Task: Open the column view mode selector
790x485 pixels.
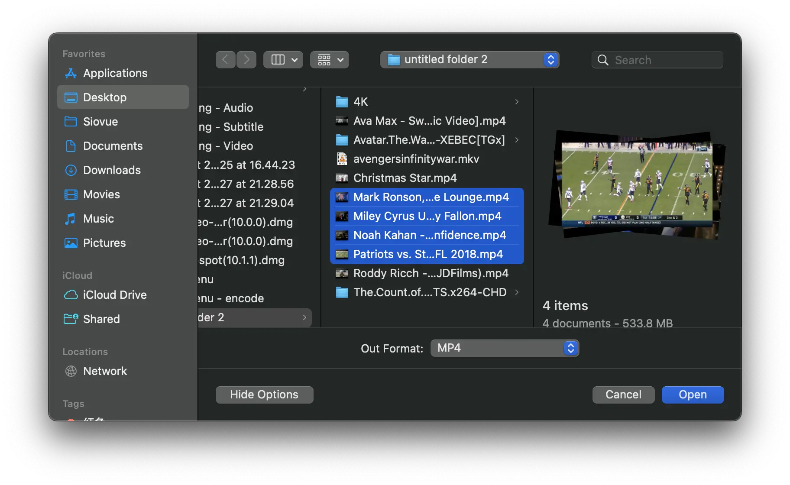Action: point(283,60)
